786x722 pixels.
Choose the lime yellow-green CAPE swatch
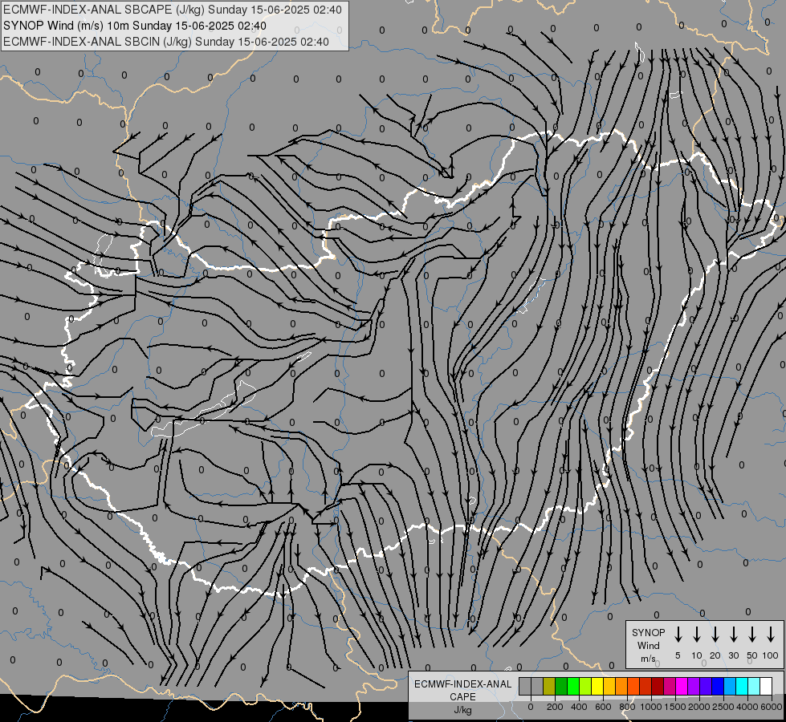(585, 686)
